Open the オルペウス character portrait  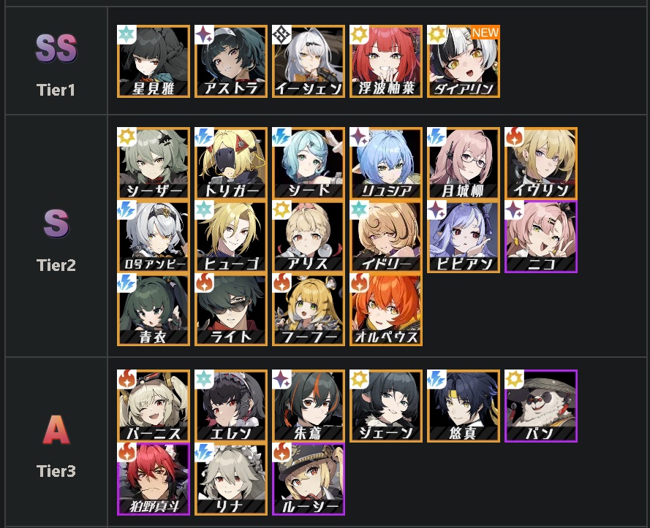[x=386, y=310]
